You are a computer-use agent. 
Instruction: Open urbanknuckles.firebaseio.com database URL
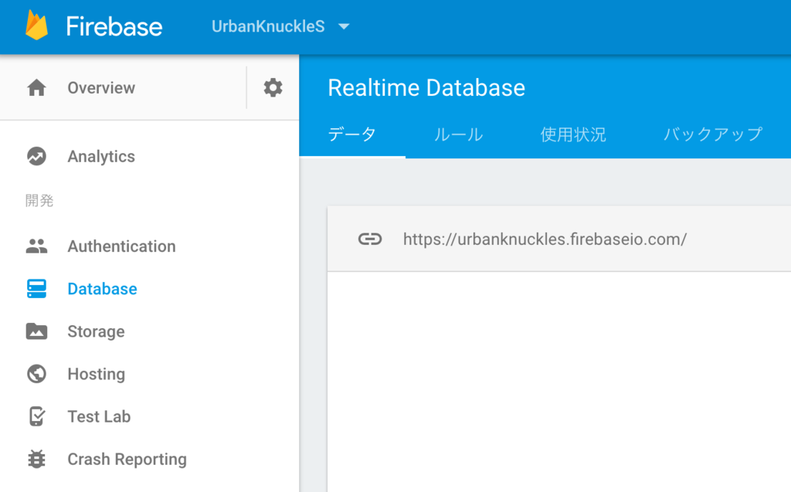[x=545, y=239]
